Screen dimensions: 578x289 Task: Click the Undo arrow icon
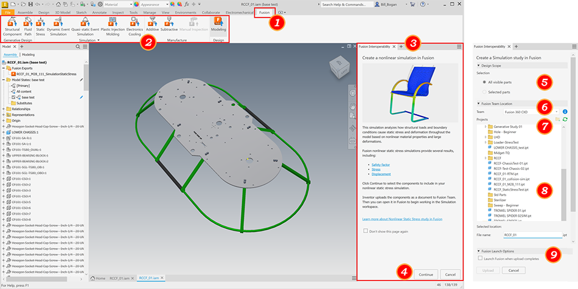tap(37, 4)
